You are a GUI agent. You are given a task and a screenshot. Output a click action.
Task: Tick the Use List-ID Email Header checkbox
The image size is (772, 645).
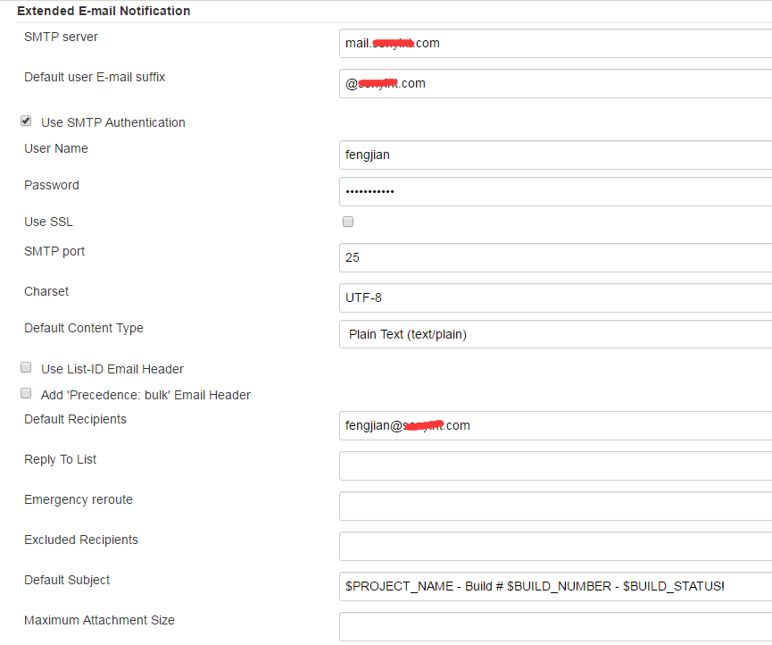[26, 367]
